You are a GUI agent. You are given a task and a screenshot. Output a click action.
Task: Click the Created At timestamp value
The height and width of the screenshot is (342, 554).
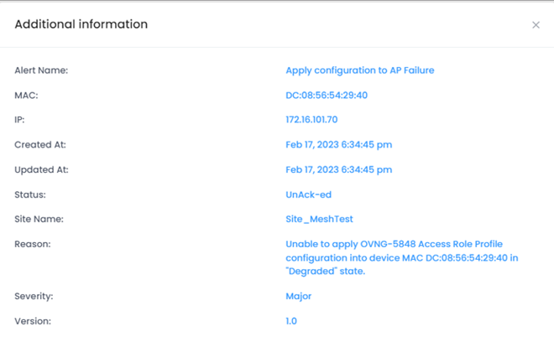pos(338,145)
